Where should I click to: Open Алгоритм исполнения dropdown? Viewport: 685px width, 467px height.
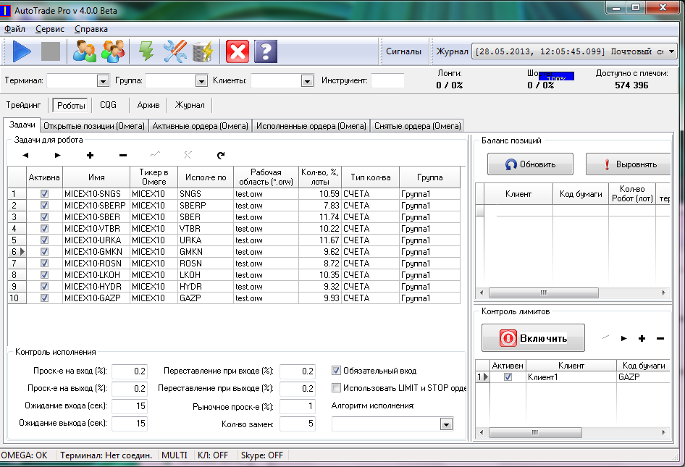(x=446, y=424)
